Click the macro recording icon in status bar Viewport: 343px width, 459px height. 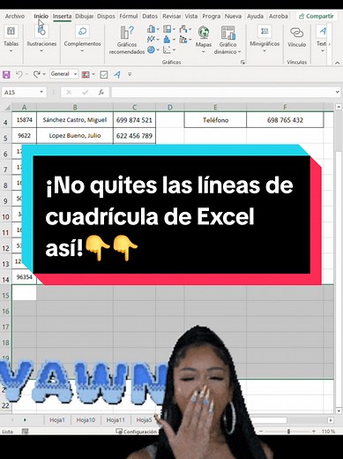pyautogui.click(x=25, y=432)
